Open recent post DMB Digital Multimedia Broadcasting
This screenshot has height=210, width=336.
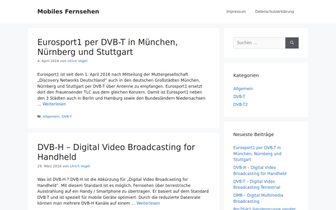258,198
